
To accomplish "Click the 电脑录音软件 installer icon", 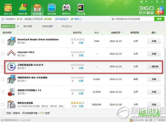I will 11,79.
